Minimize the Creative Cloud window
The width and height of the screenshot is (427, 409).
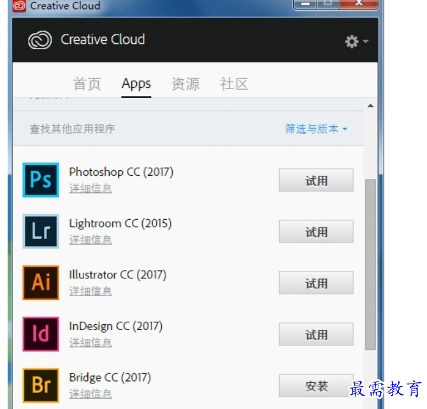click(x=305, y=4)
